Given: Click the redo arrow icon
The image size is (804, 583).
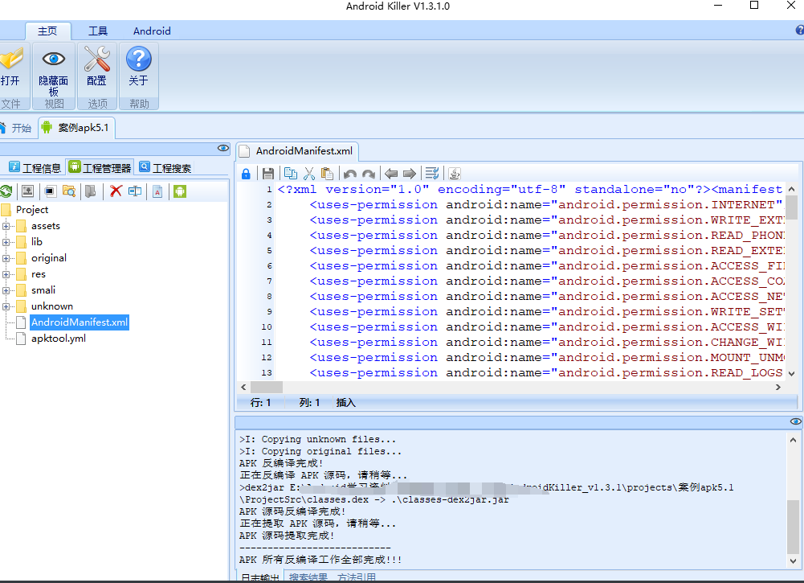Looking at the screenshot, I should pyautogui.click(x=368, y=174).
